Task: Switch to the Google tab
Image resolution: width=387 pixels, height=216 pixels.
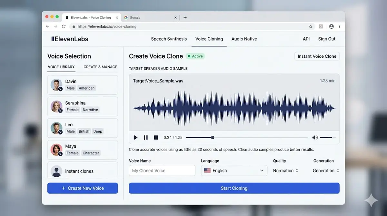Action: [150, 18]
